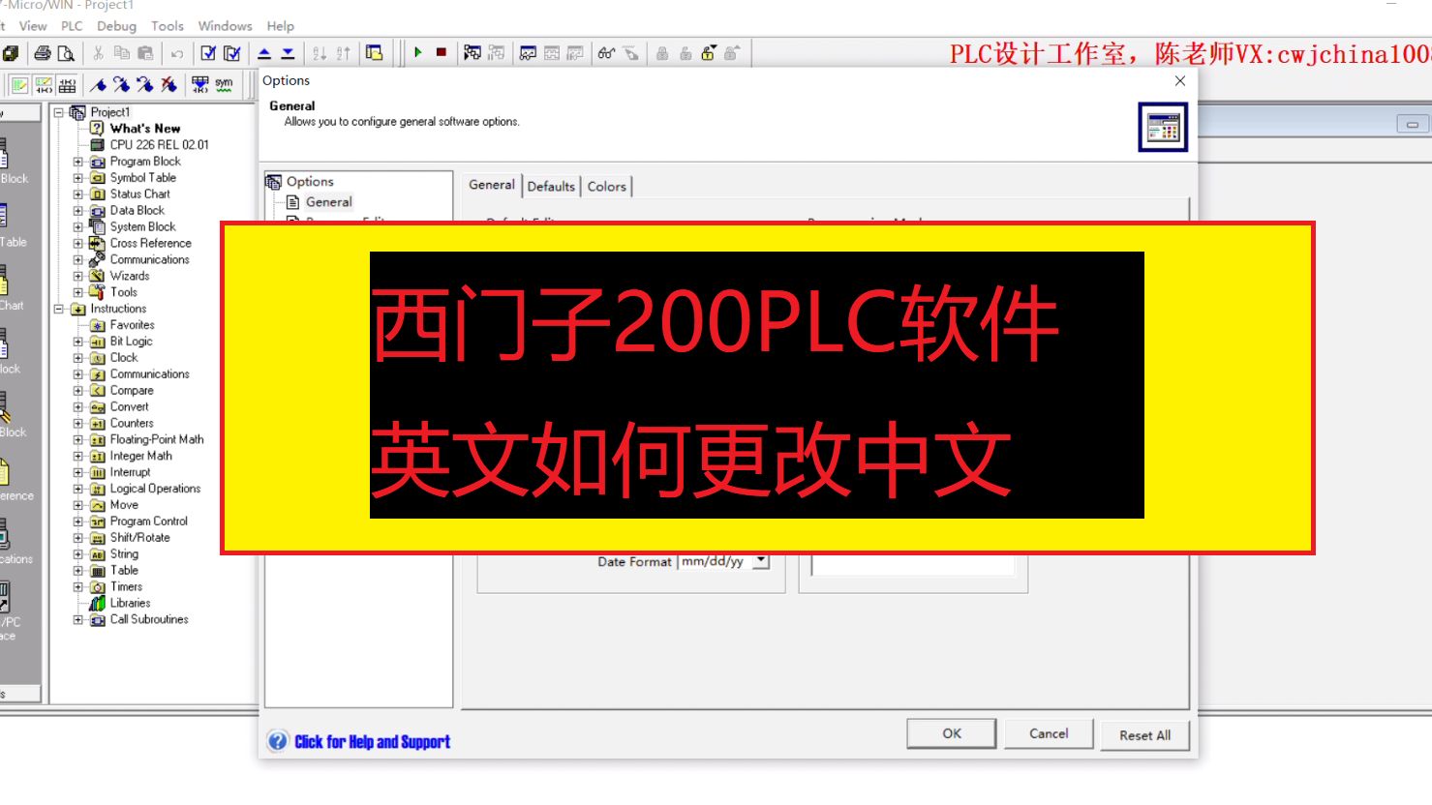
Task: Close the Options dialog with X
Action: [1180, 81]
